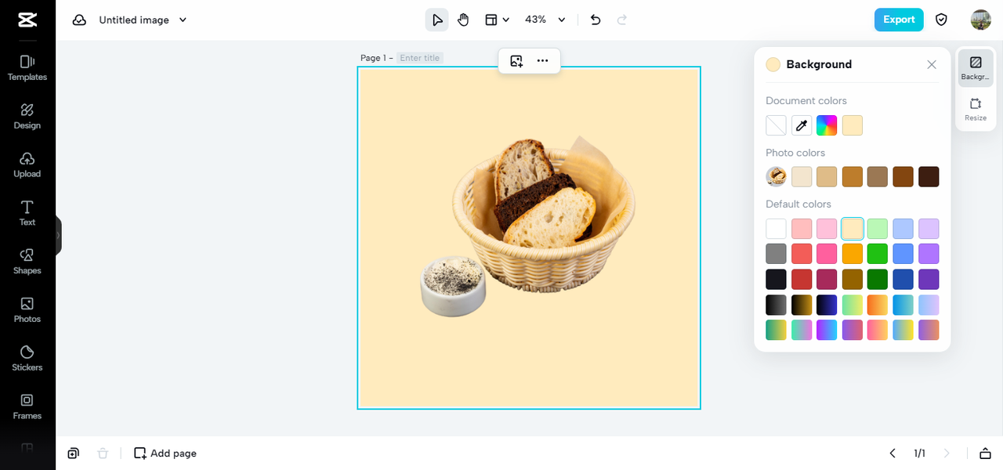The width and height of the screenshot is (1003, 470).
Task: Select the transparent no-color swatch
Action: tap(776, 125)
